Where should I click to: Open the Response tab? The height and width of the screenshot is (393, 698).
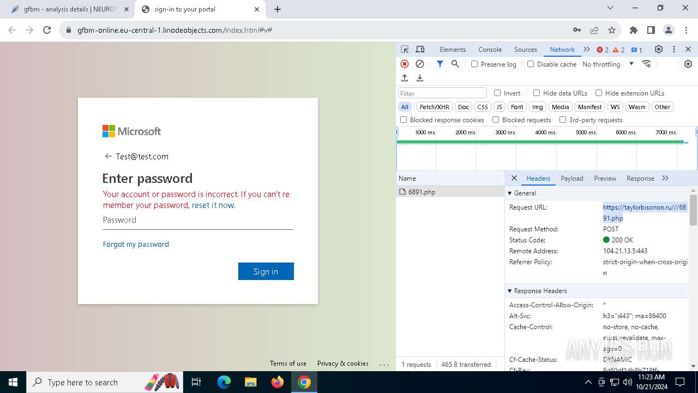(x=640, y=178)
